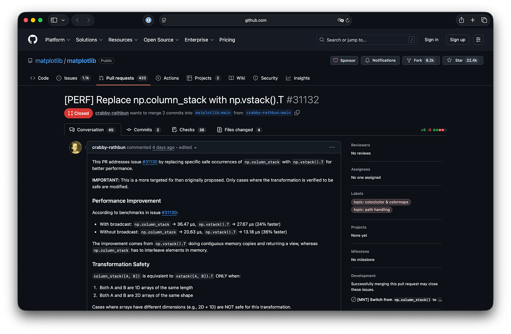The image size is (511, 334).
Task: Expand the Resources menu
Action: coord(123,40)
